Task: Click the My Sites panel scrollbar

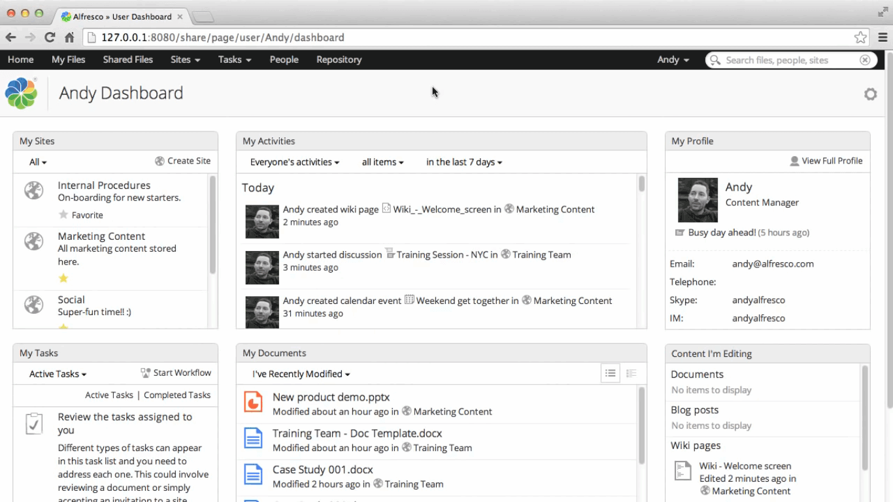Action: point(212,226)
